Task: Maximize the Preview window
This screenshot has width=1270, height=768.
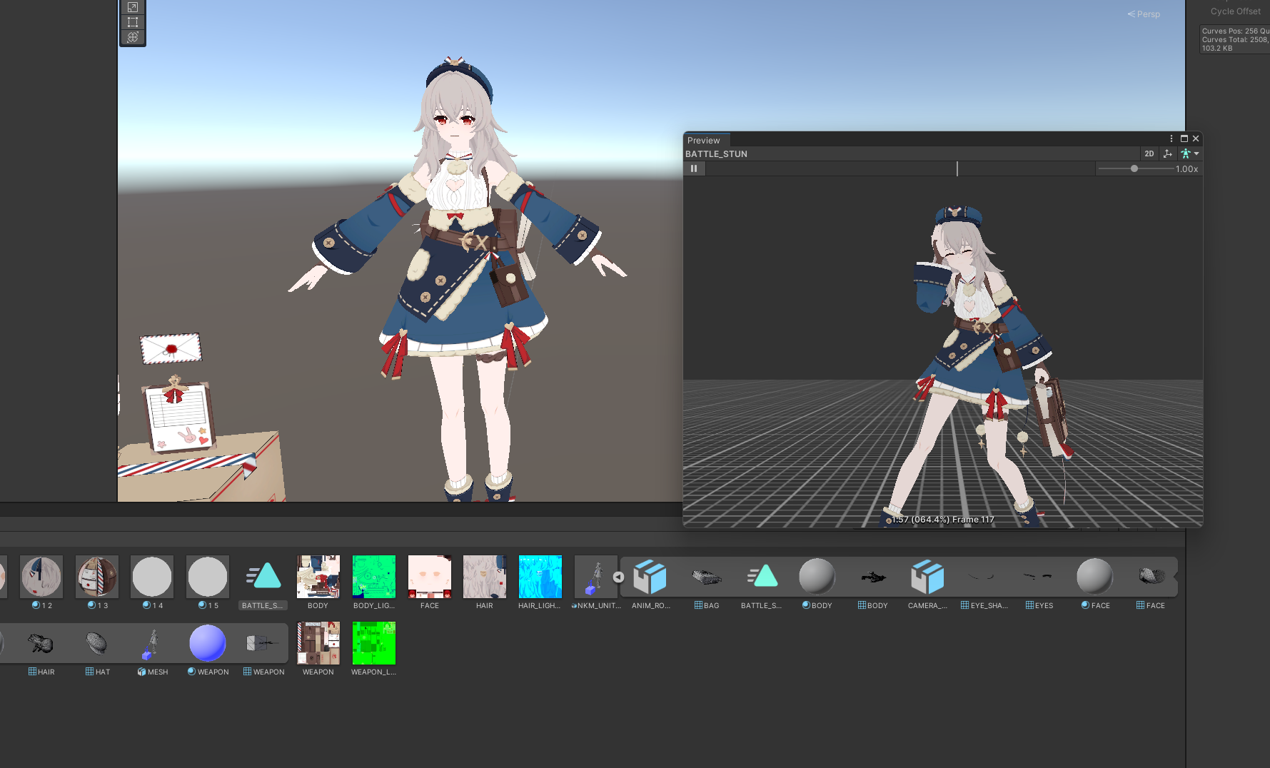Action: tap(1184, 138)
